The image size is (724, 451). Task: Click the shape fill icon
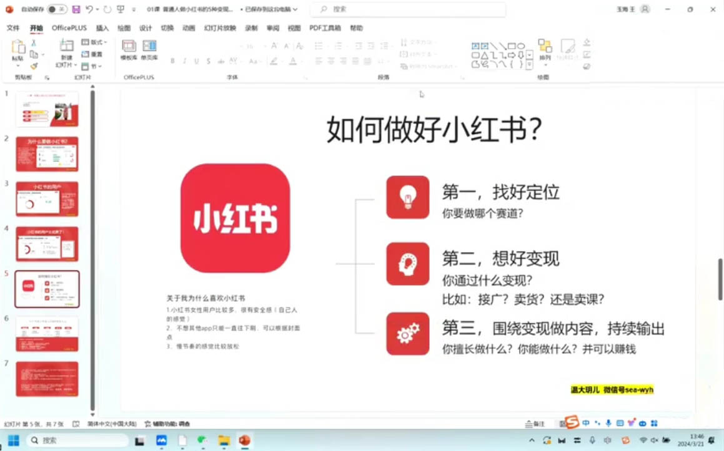tap(587, 43)
